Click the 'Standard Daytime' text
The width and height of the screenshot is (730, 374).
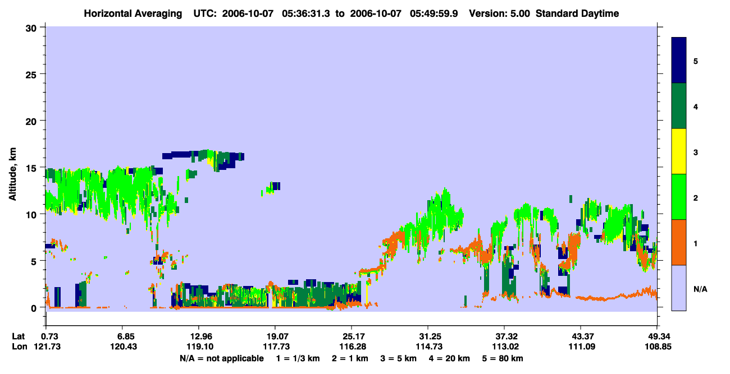(x=577, y=13)
